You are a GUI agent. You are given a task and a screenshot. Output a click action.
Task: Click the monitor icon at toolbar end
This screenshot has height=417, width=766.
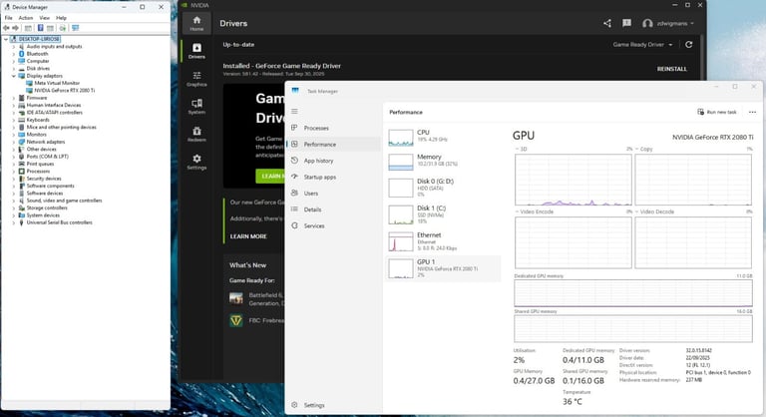point(75,28)
